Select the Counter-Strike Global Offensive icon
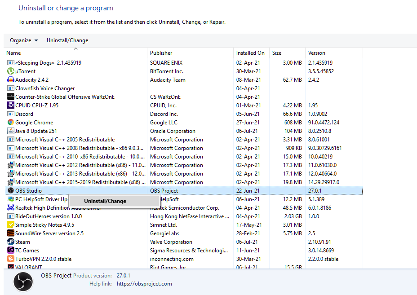 (11, 97)
